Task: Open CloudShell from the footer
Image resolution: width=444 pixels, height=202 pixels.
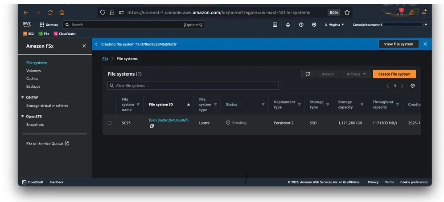Action: pos(33,182)
